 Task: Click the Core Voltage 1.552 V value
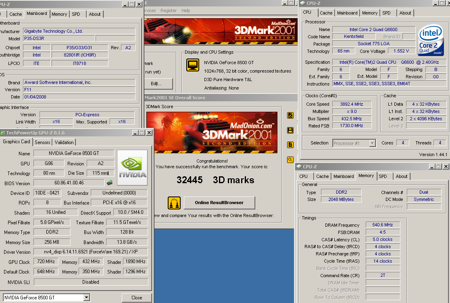tap(401, 51)
